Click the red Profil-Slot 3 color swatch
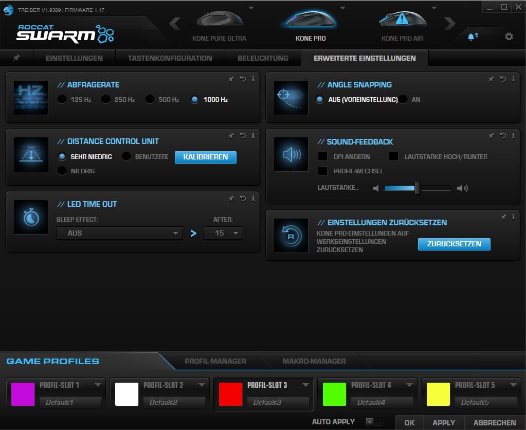The image size is (526, 430). tap(230, 394)
